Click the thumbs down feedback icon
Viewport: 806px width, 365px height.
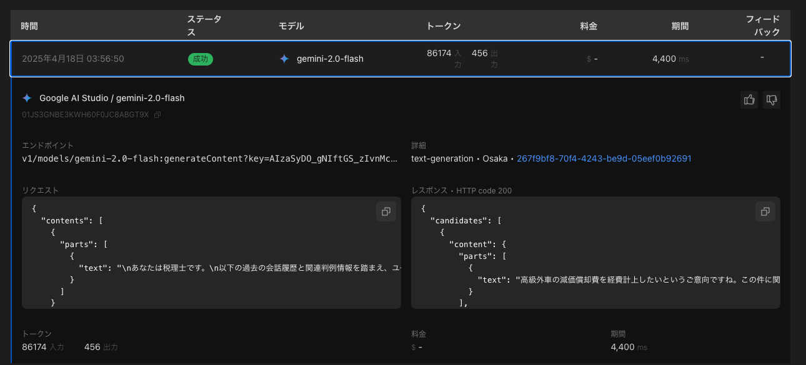tap(772, 100)
